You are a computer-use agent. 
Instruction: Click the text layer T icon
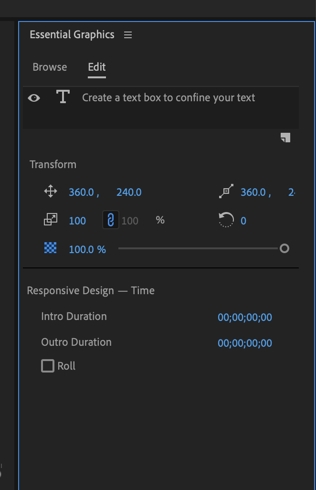pyautogui.click(x=63, y=97)
